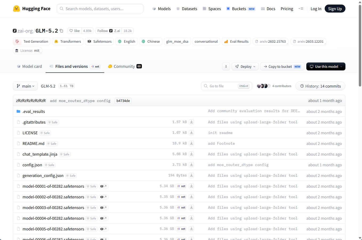The image size is (362, 240).
Task: Follow the Z.ai organization
Action: (108, 31)
